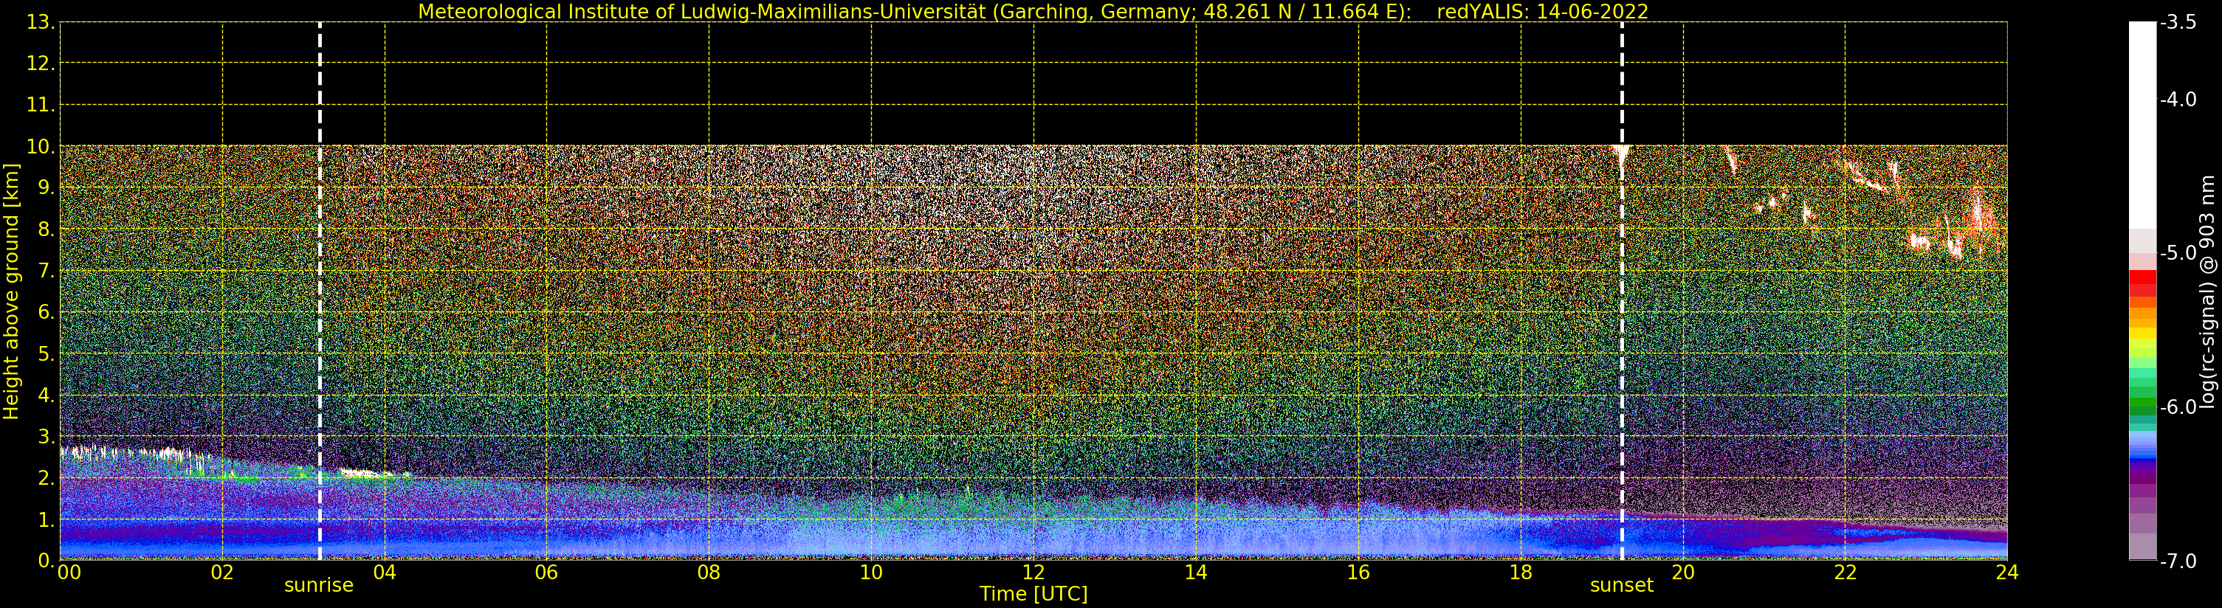The width and height of the screenshot is (2222, 608).
Task: Click the height tick label '11.'
Action: (x=40, y=106)
